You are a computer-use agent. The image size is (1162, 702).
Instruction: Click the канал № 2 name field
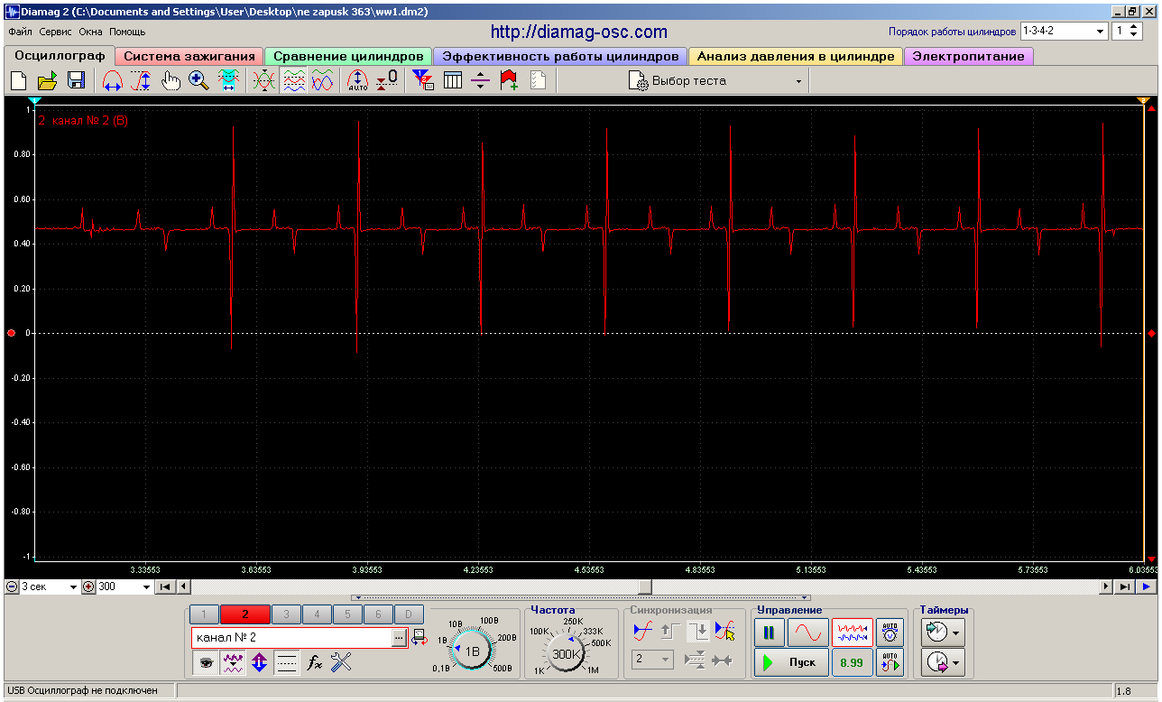click(291, 638)
